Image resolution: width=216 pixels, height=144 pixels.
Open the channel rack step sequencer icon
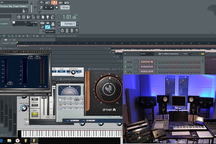24,17
